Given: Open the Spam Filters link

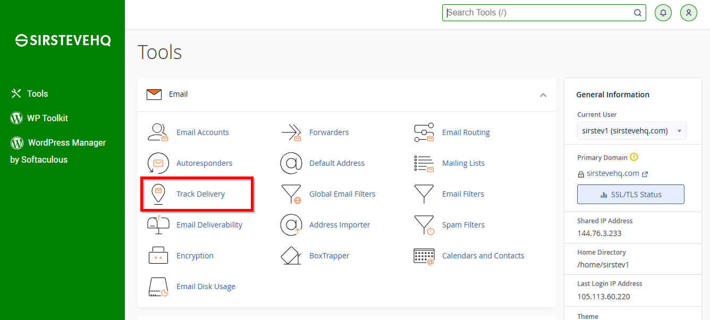Looking at the screenshot, I should (463, 225).
